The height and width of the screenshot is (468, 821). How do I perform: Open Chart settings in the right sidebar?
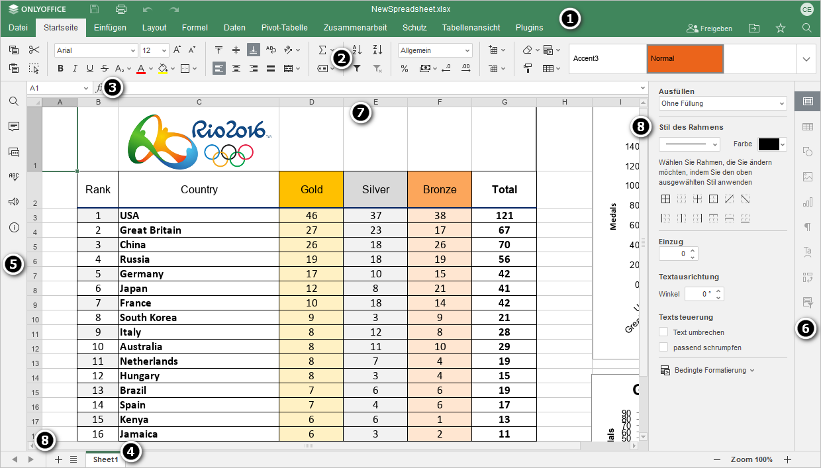808,202
